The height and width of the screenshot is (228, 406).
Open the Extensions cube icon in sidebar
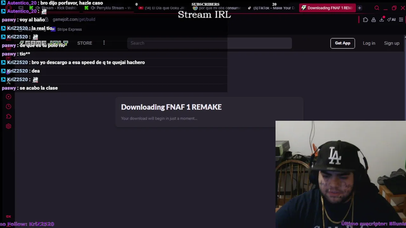click(9, 117)
